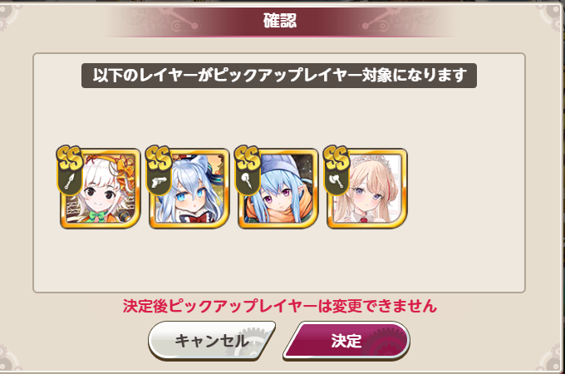Click the mace weapon icon on third character

coord(248,181)
